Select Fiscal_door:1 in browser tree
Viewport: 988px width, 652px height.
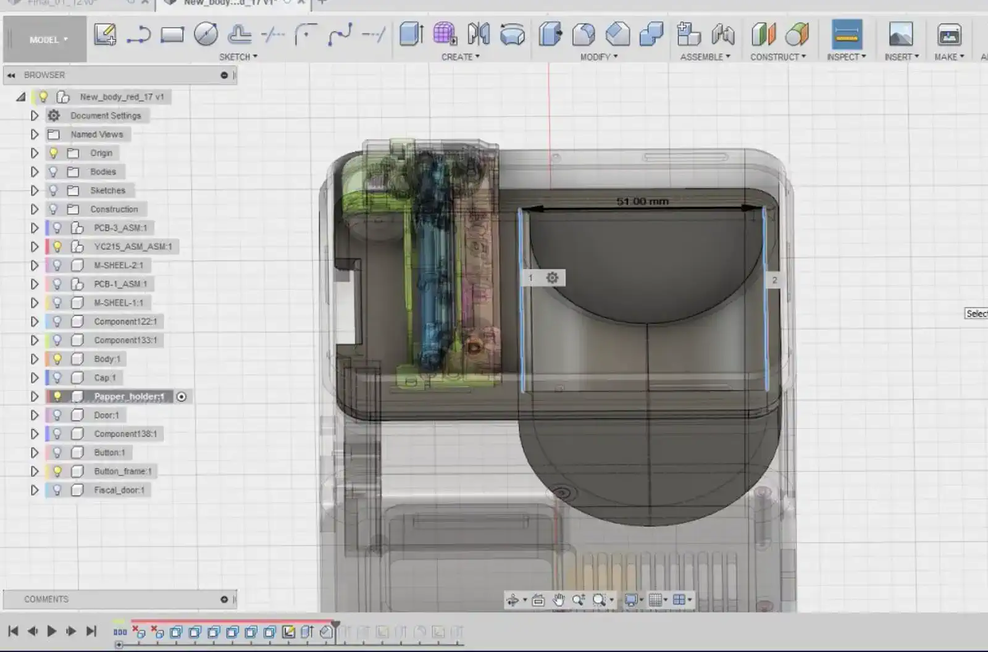pos(119,490)
